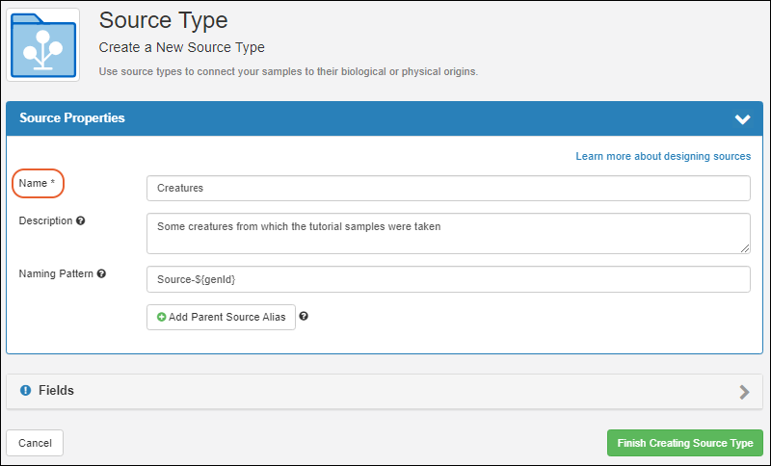The height and width of the screenshot is (466, 771).
Task: Click Finish Creating Source Type button
Action: pyautogui.click(x=685, y=443)
